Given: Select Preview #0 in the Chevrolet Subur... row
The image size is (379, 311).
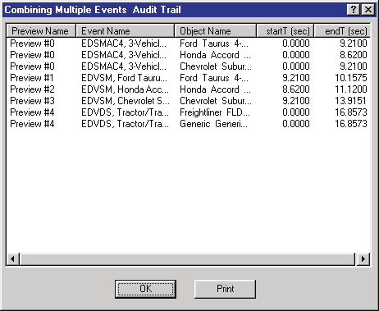Looking at the screenshot, I should 32,66.
